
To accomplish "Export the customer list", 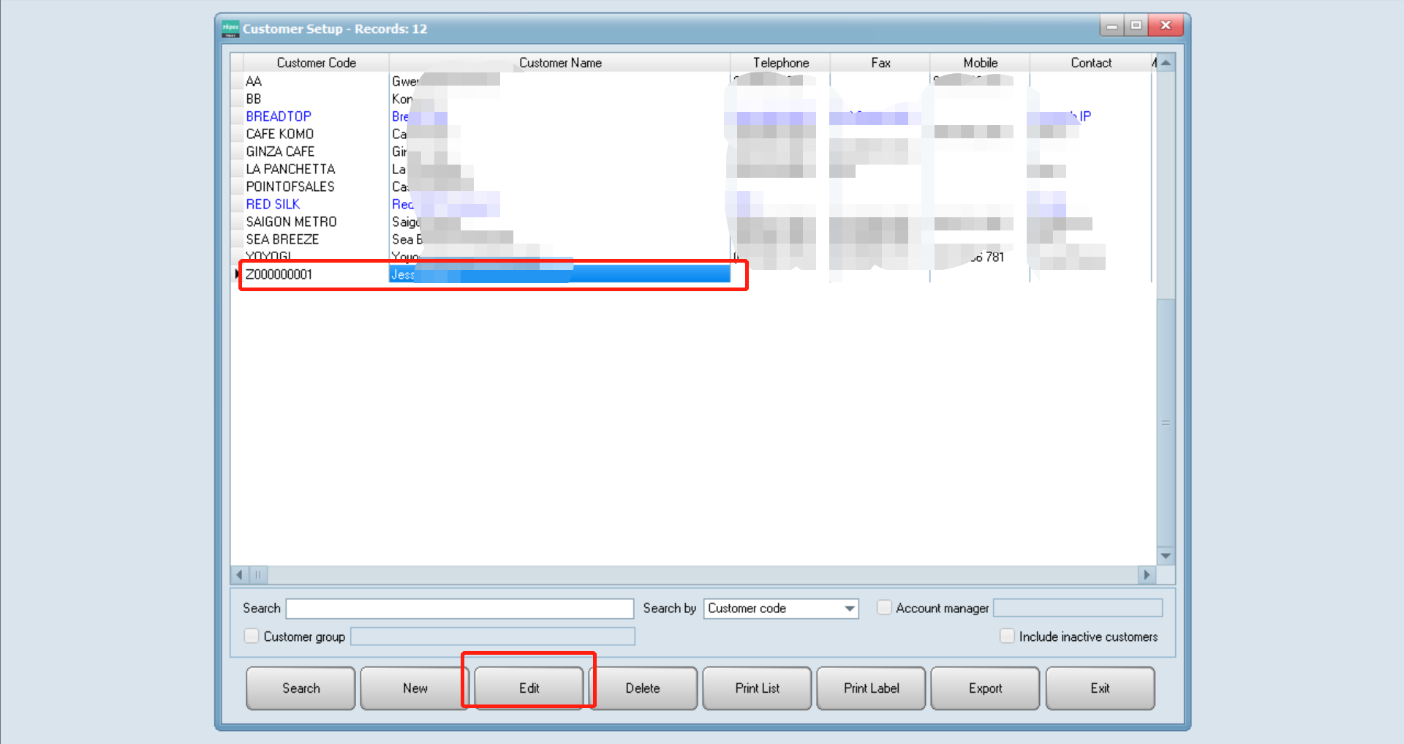I will tap(985, 688).
